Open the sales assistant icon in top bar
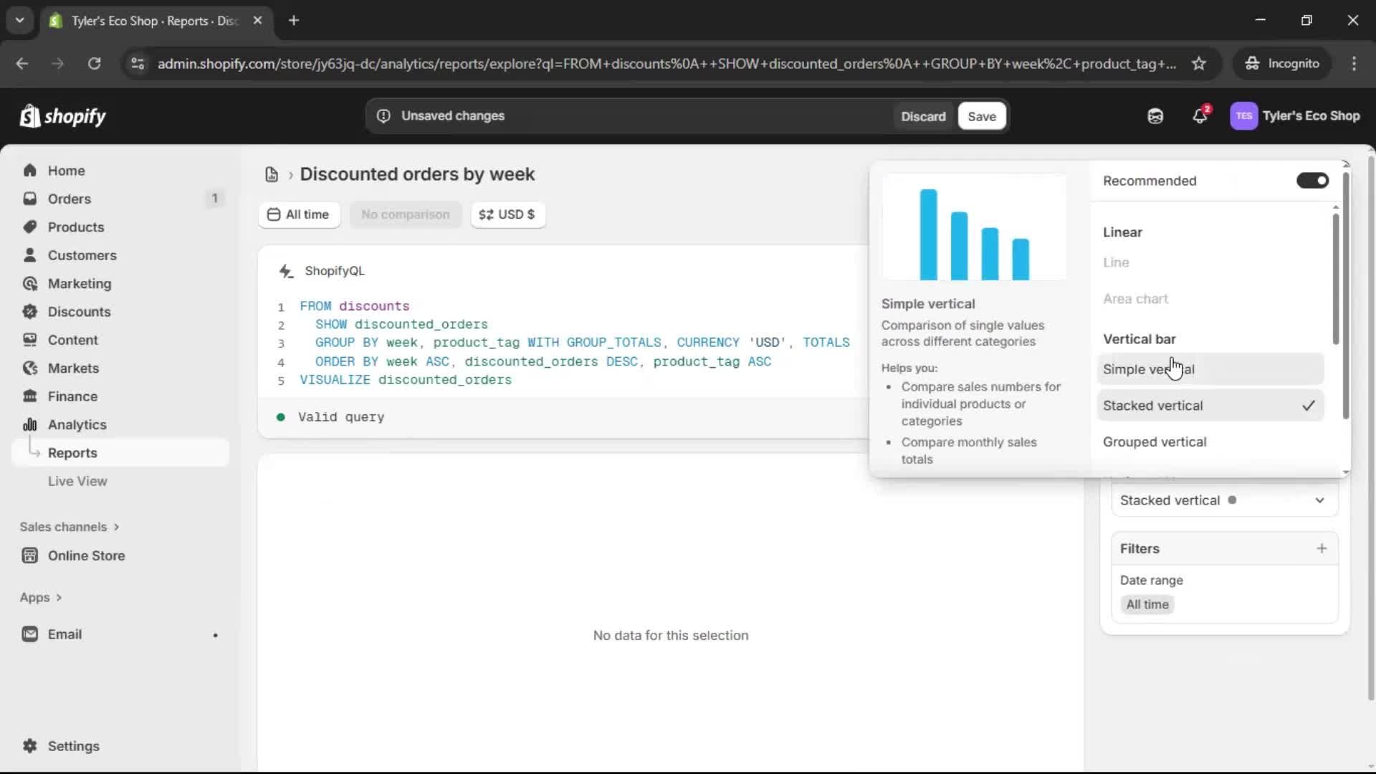 1155,115
